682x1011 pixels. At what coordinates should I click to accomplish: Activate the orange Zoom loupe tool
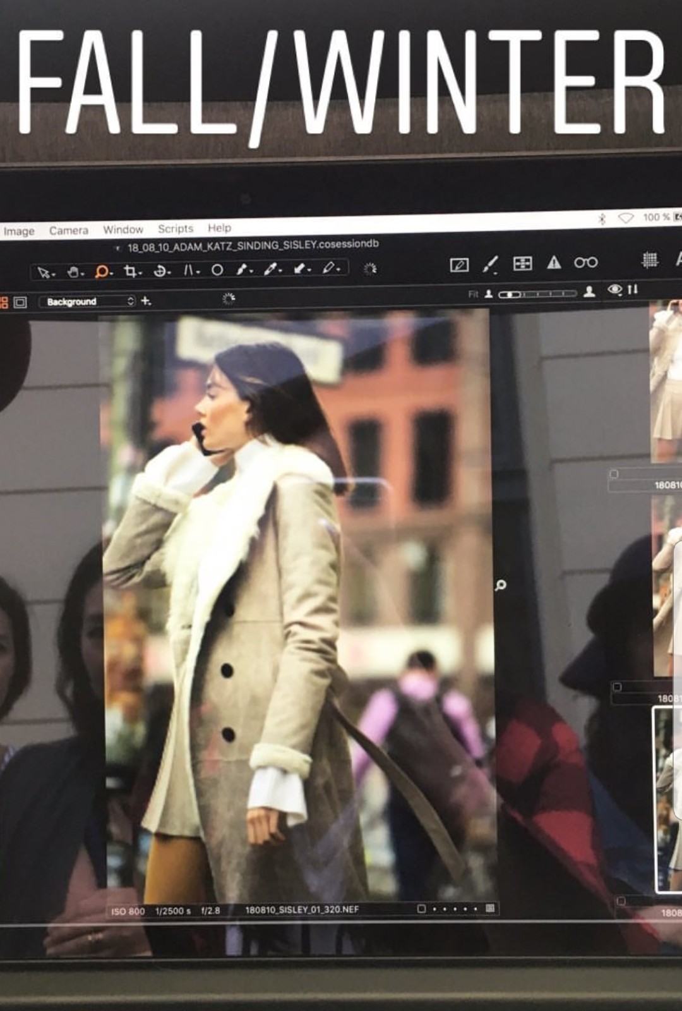(101, 271)
